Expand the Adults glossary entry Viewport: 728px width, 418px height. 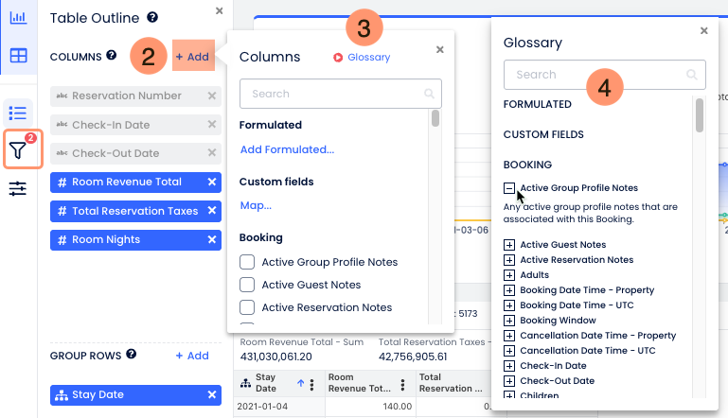[509, 275]
